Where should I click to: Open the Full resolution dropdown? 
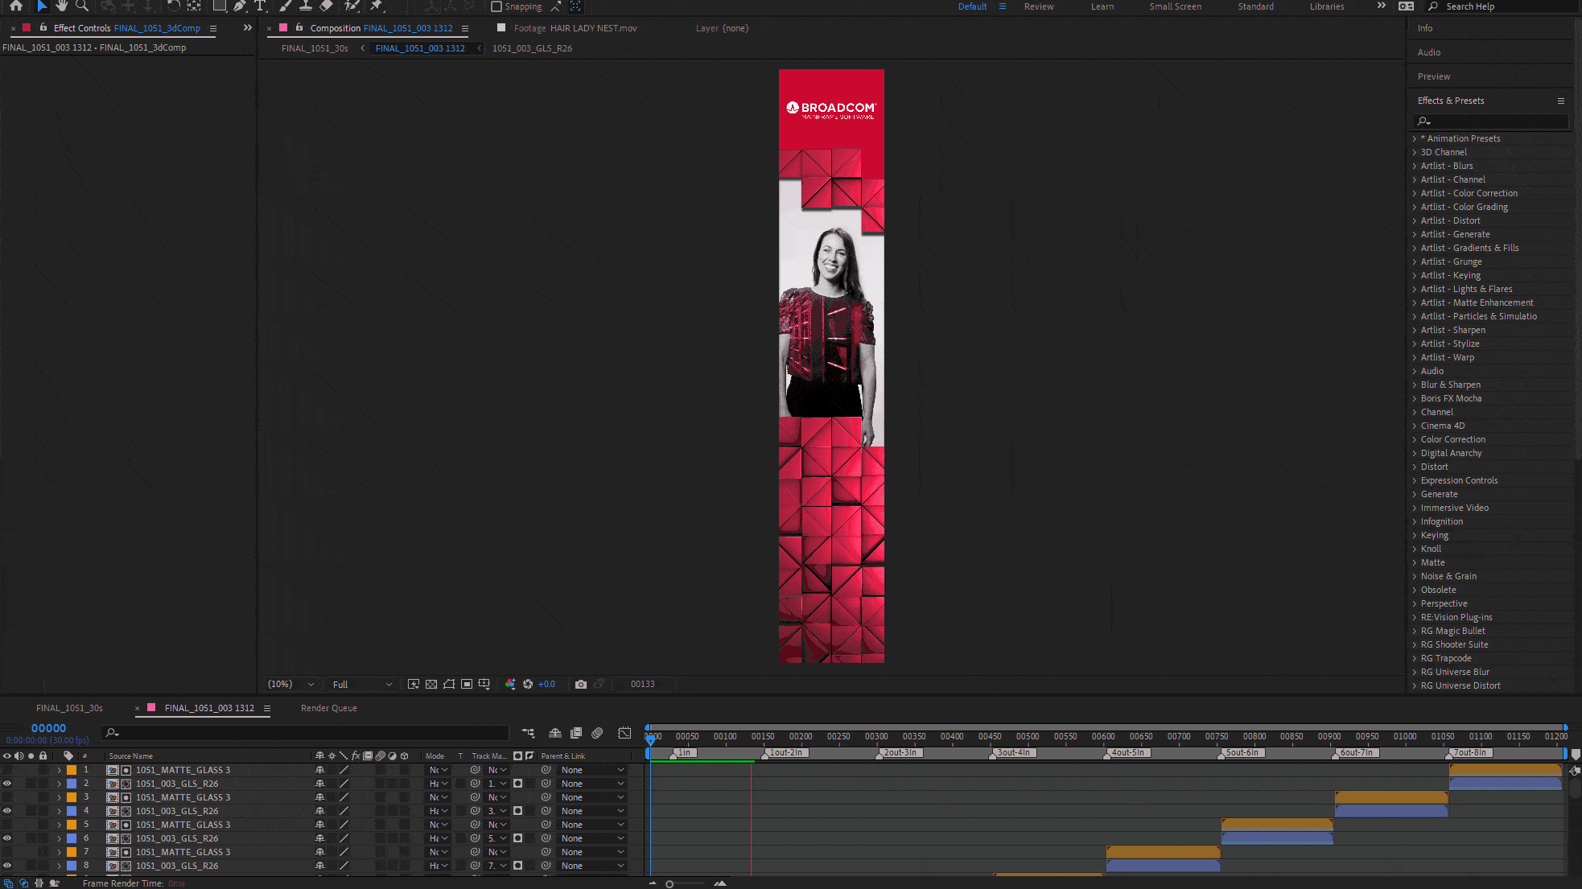click(x=362, y=684)
